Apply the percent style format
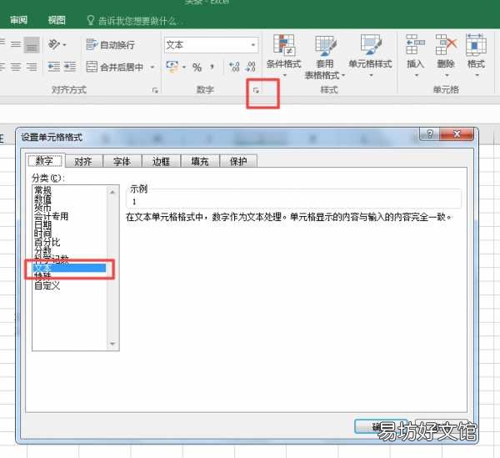 click(197, 68)
